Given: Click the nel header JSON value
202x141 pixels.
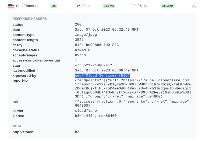Looking at the screenshot, I should 133,104.
